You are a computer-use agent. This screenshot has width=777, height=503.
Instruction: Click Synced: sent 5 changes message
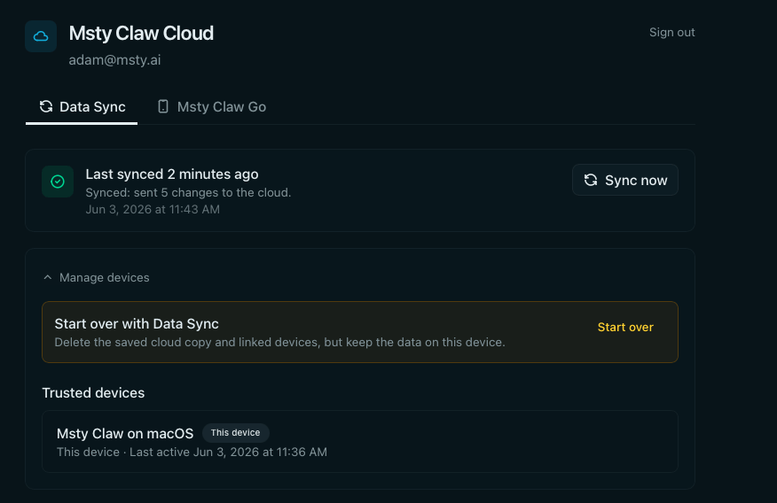188,192
